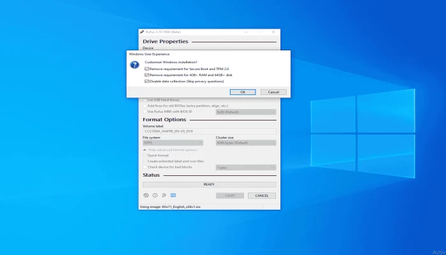
Task: Toggle Disable data collection checkbox
Action: click(147, 82)
